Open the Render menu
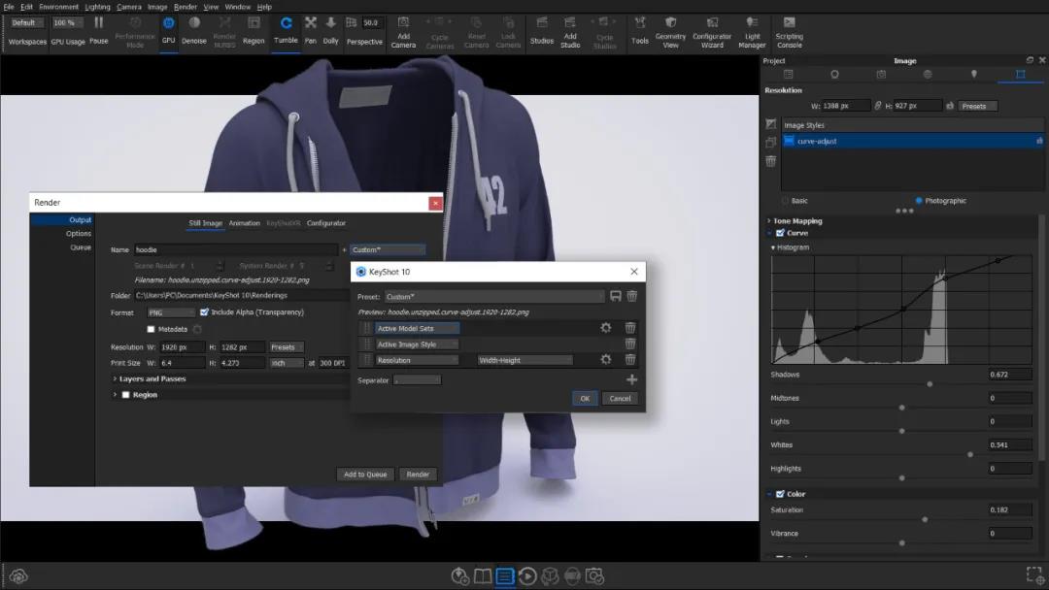Screen dimensions: 1049x590 pos(185,7)
